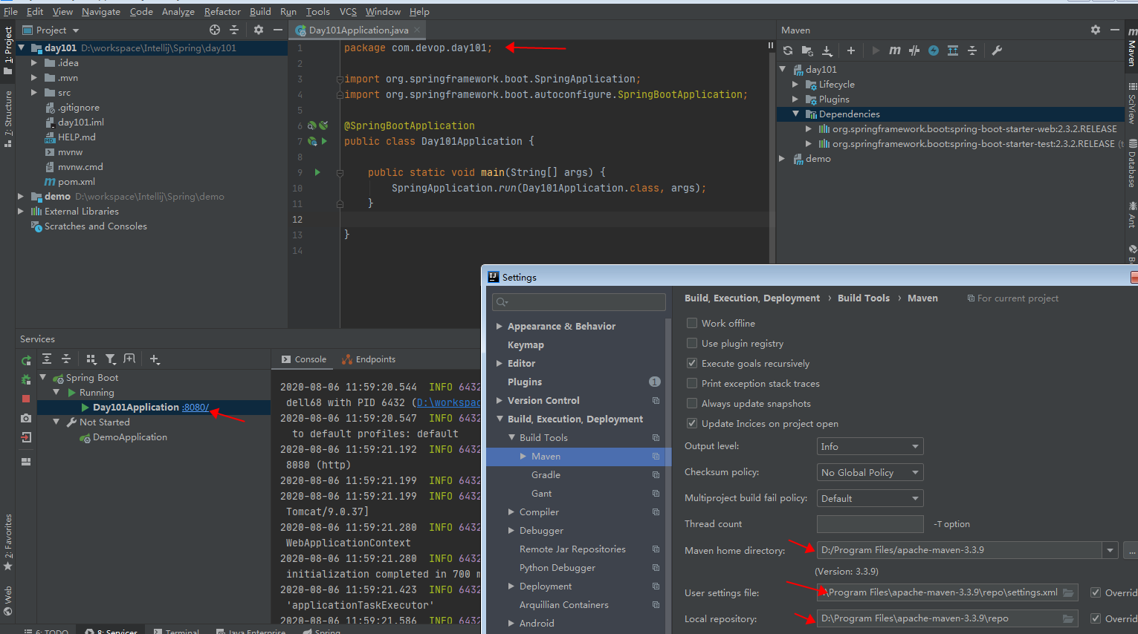
Task: Select Keymap in Settings tree
Action: (x=526, y=345)
